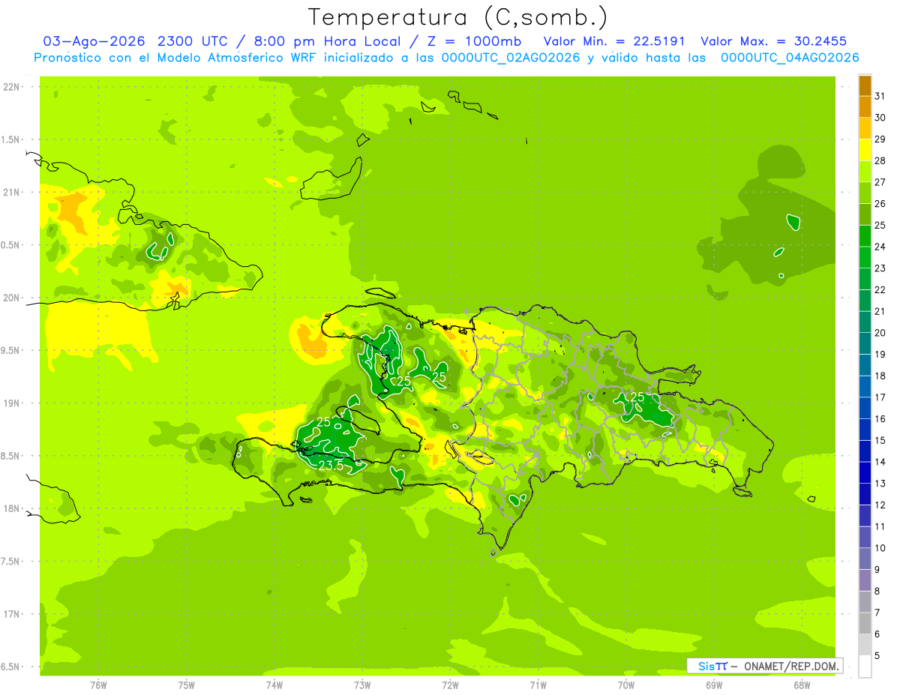The height and width of the screenshot is (695, 900).
Task: Click the latitude label "6.5N"
Action: pyautogui.click(x=11, y=667)
